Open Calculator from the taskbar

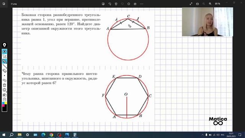pos(75,135)
